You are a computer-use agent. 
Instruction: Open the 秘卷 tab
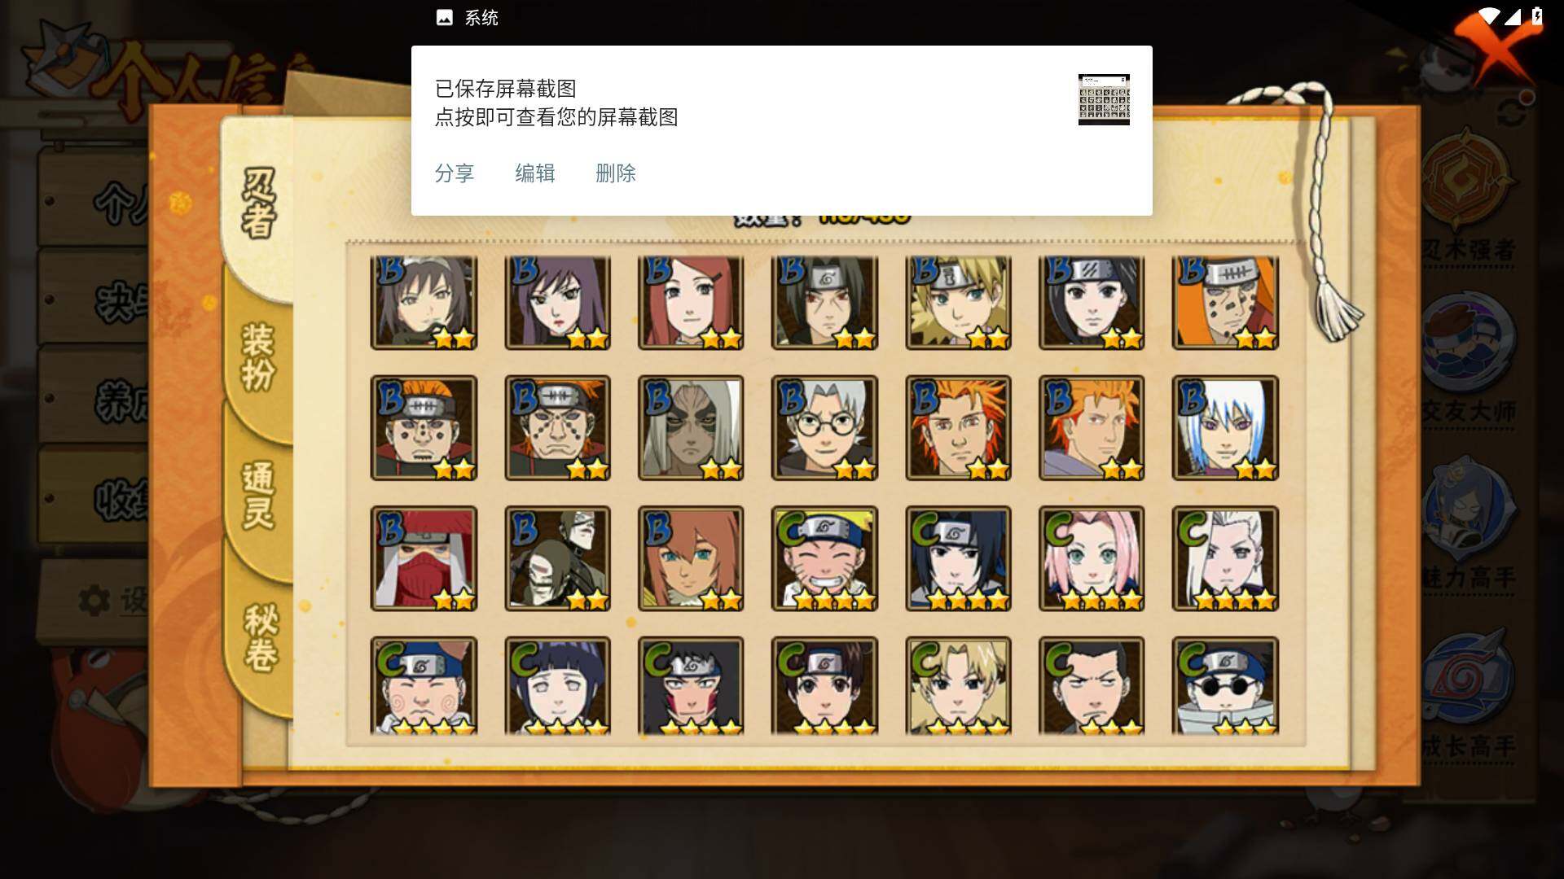pos(259,637)
